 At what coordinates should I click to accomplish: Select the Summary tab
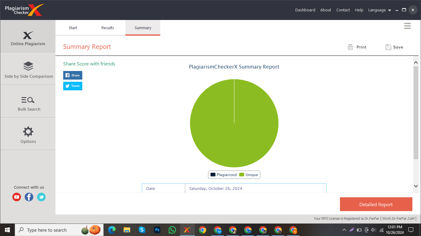click(x=143, y=28)
